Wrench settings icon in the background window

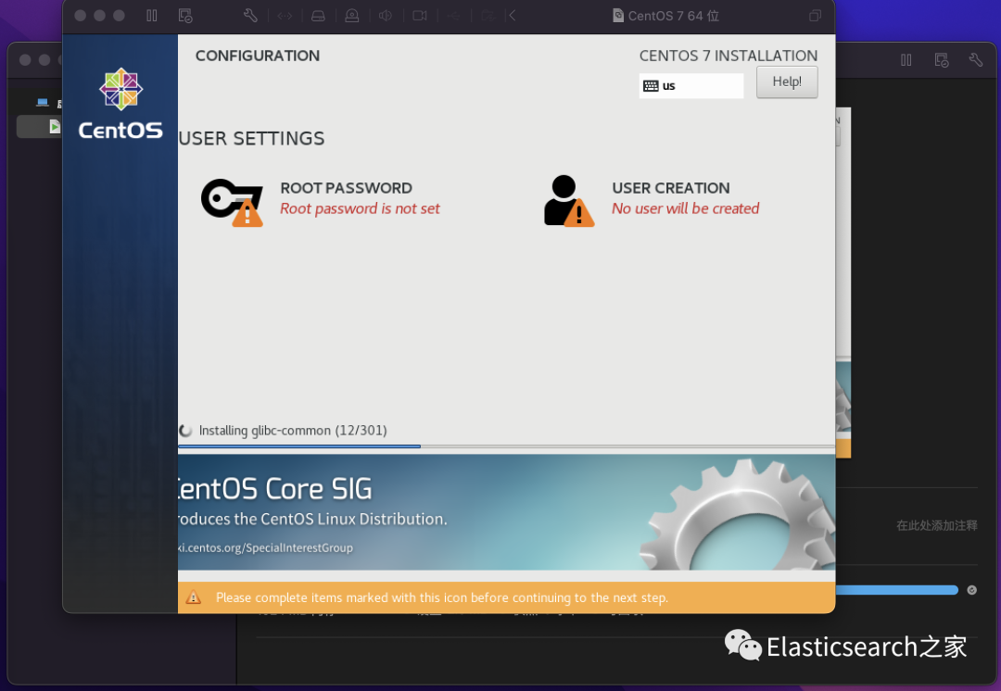click(975, 60)
